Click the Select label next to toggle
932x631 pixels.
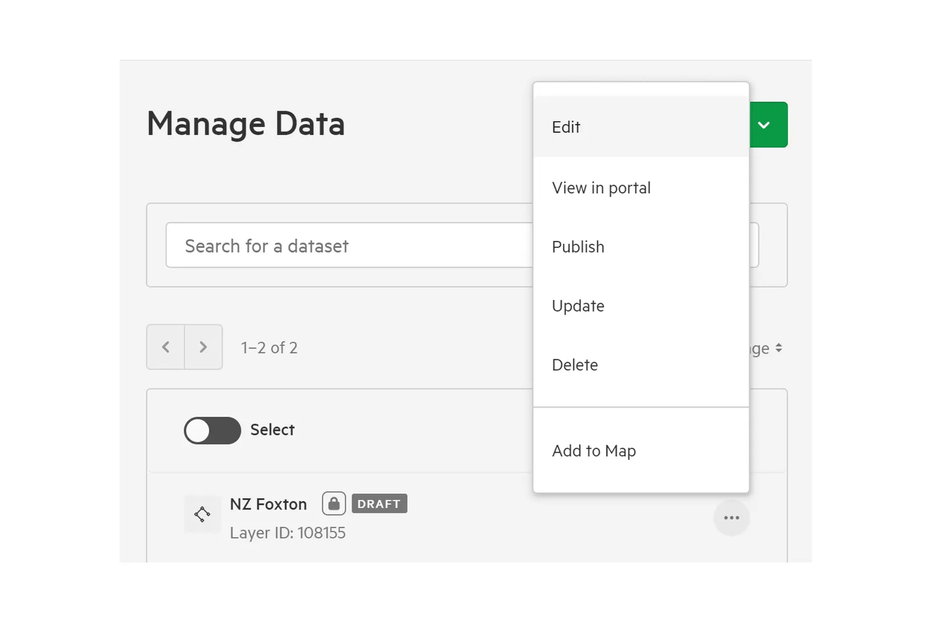point(273,430)
